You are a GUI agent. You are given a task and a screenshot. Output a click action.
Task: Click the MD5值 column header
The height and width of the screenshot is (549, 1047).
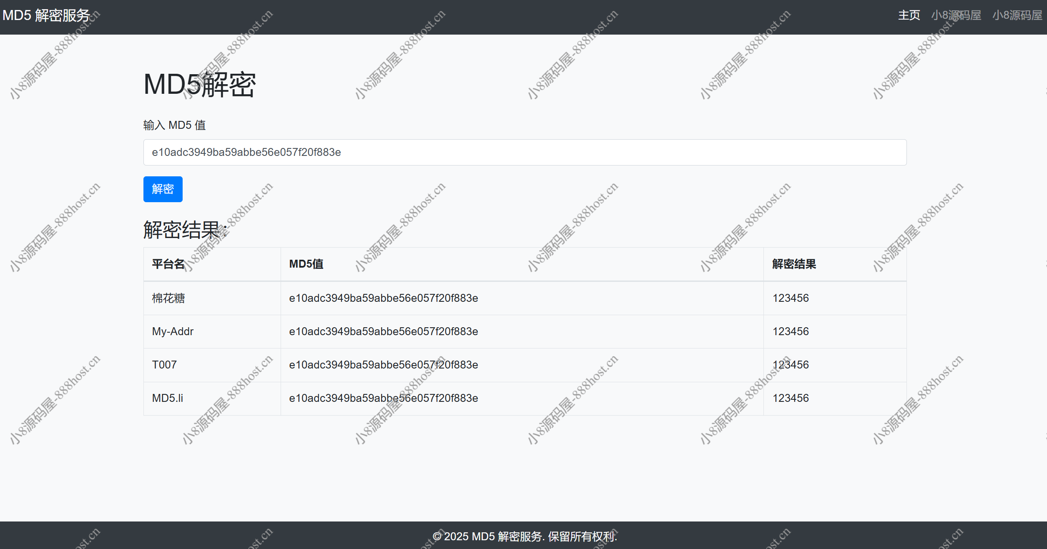305,265
